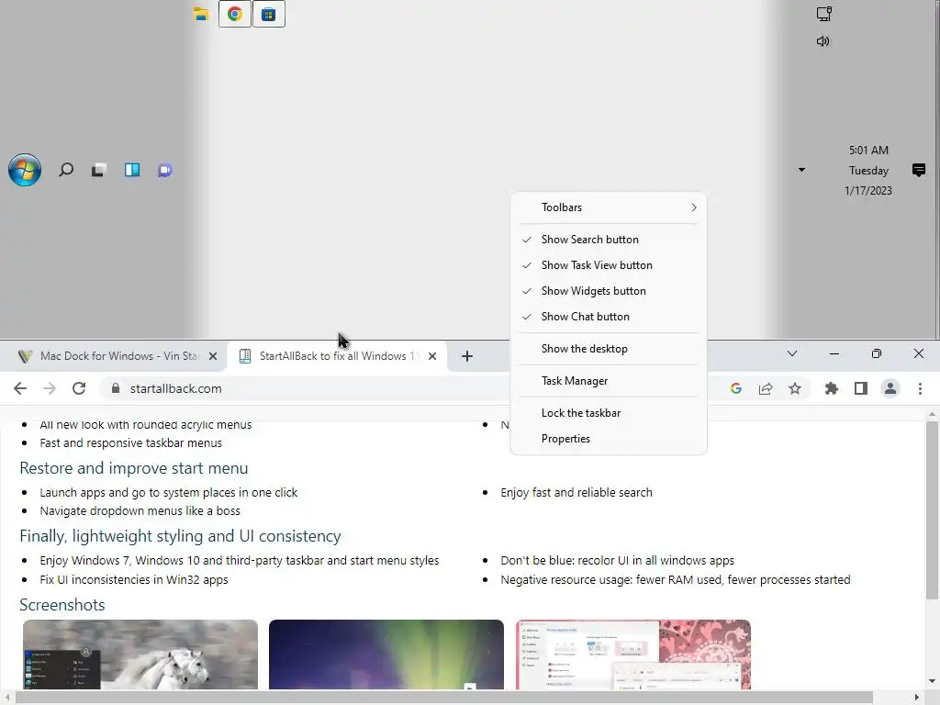Open the Windows 7 style Start orb

[x=25, y=170]
